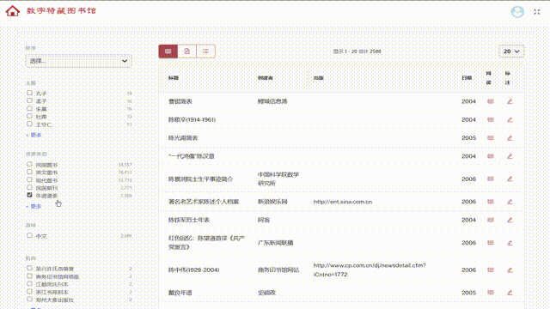The image size is (550, 309).
Task: Enable the 民国期刊 resource type filter
Action: (x=29, y=187)
